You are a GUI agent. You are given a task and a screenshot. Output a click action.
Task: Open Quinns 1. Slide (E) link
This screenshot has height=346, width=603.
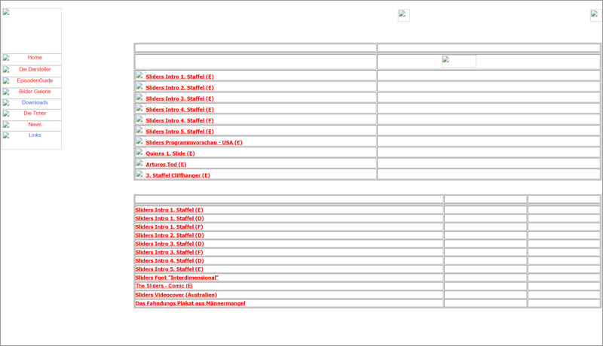tap(170, 153)
